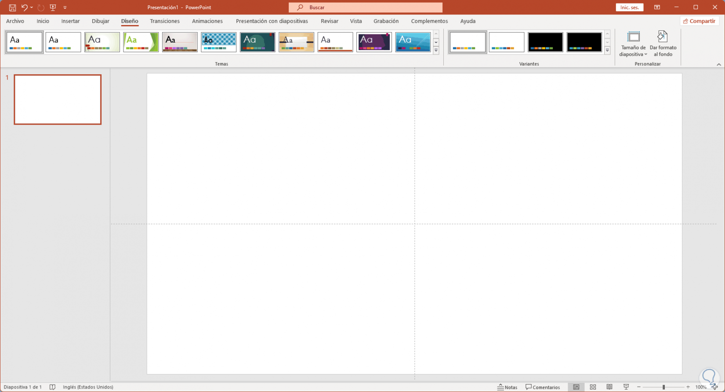Apply the first plain white Office theme

25,42
